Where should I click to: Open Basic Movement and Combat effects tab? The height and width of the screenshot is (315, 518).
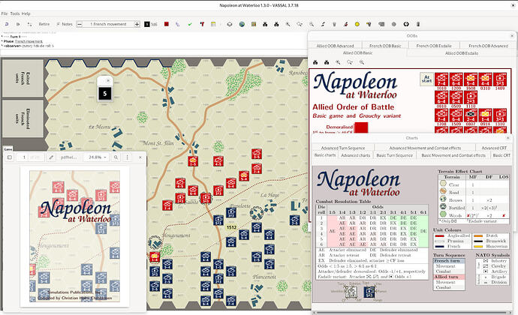click(x=453, y=155)
